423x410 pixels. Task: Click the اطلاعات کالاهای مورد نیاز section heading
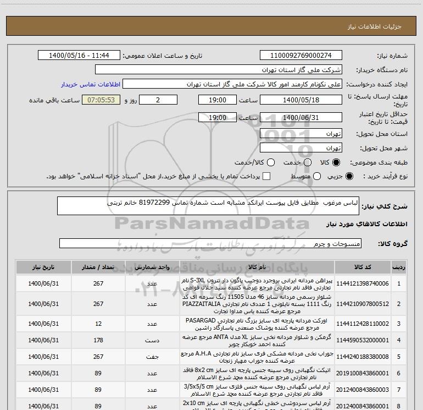point(367,224)
